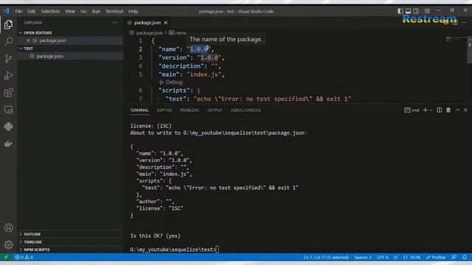Open the Search view in activity bar
The width and height of the screenshot is (472, 265).
pos(8,41)
